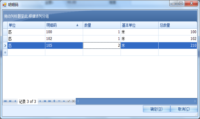Close the 明细码 window
Image resolution: width=200 pixels, height=119 pixels.
coord(191,3)
